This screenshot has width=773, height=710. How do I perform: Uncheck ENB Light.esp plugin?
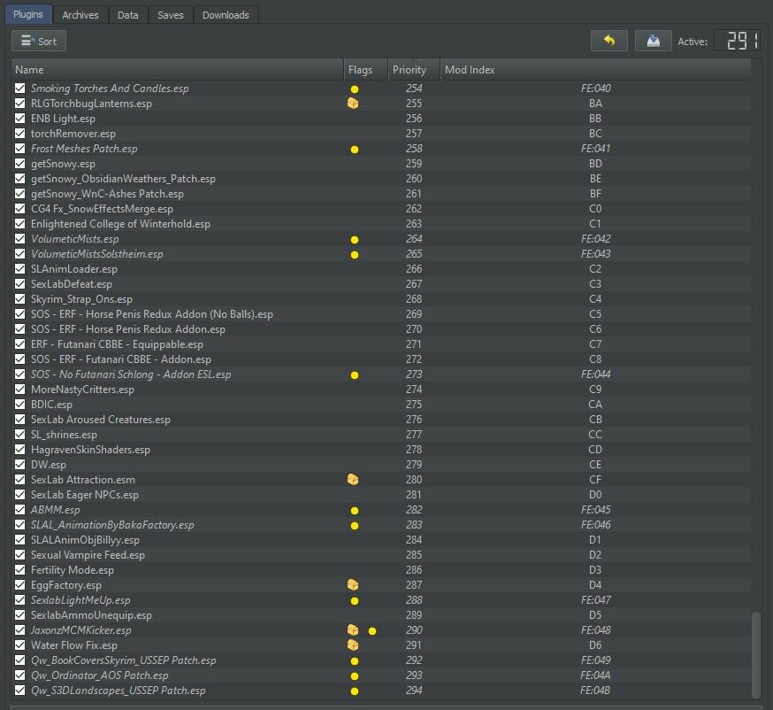(x=19, y=119)
